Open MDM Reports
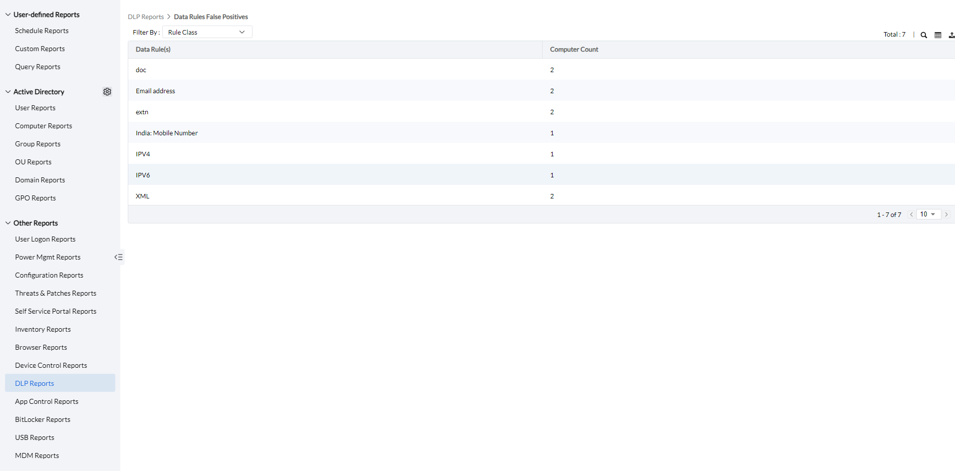The width and height of the screenshot is (955, 471). [x=37, y=455]
